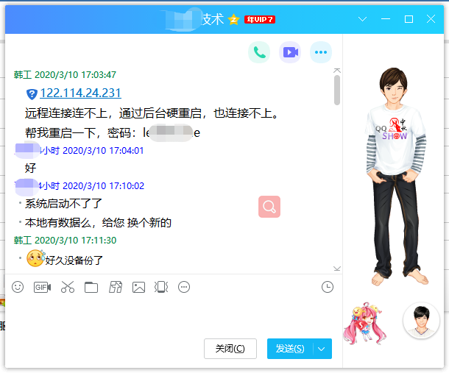Click the header timestamp 2020/3/10 17:04:01
This screenshot has height=373, width=449.
click(x=103, y=151)
